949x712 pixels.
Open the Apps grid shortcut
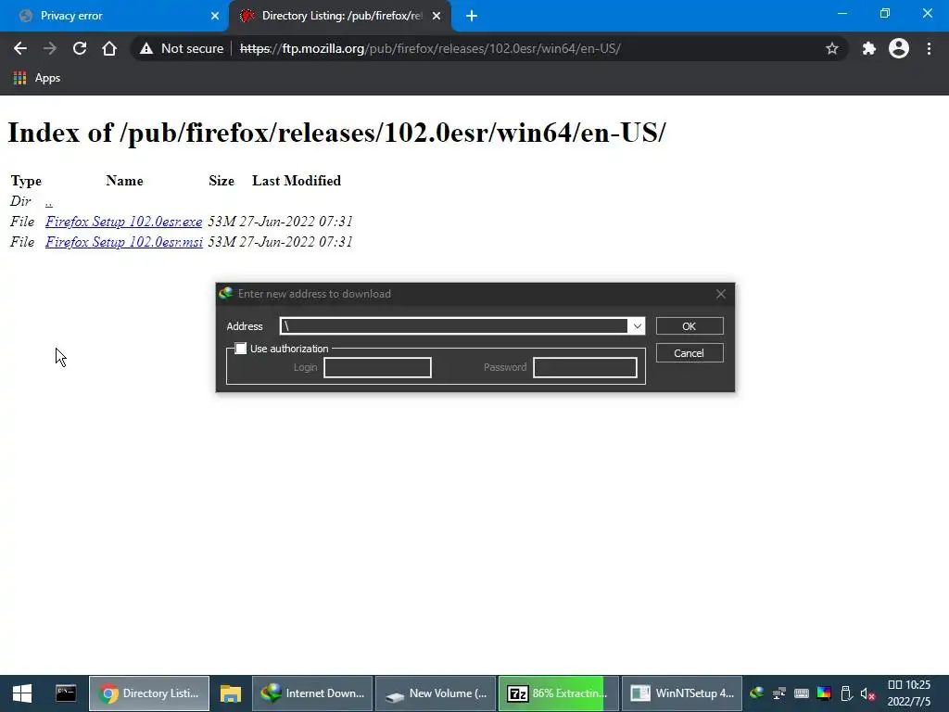(x=37, y=78)
